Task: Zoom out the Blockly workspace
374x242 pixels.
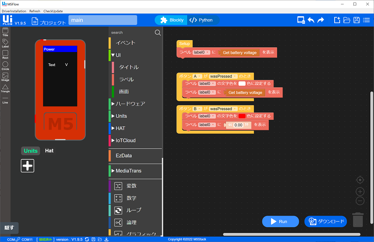Action: [360, 201]
